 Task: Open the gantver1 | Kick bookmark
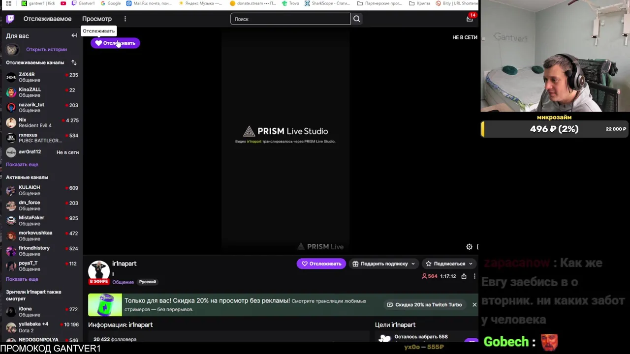(x=38, y=3)
